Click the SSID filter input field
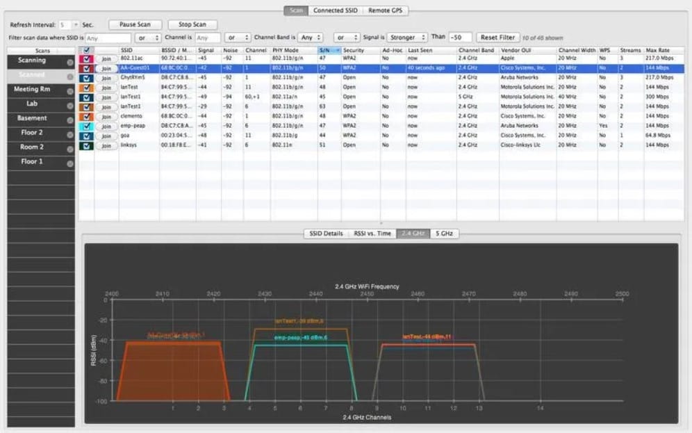 click(108, 38)
